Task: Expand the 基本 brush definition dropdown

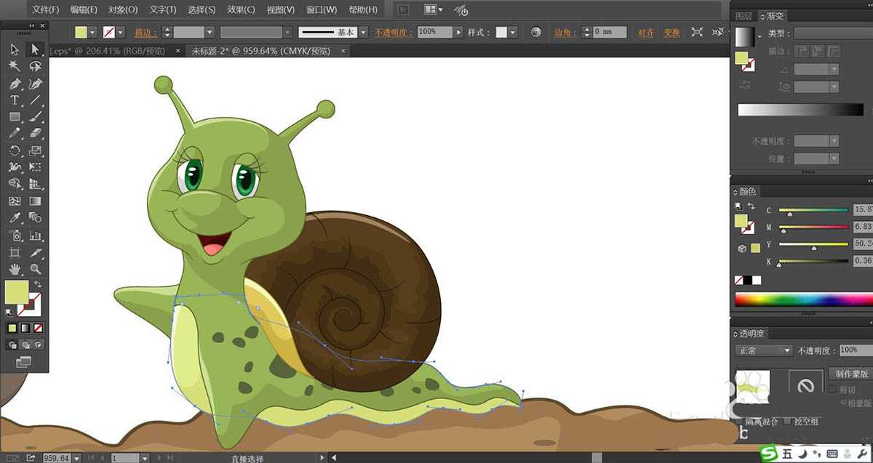Action: click(x=364, y=33)
